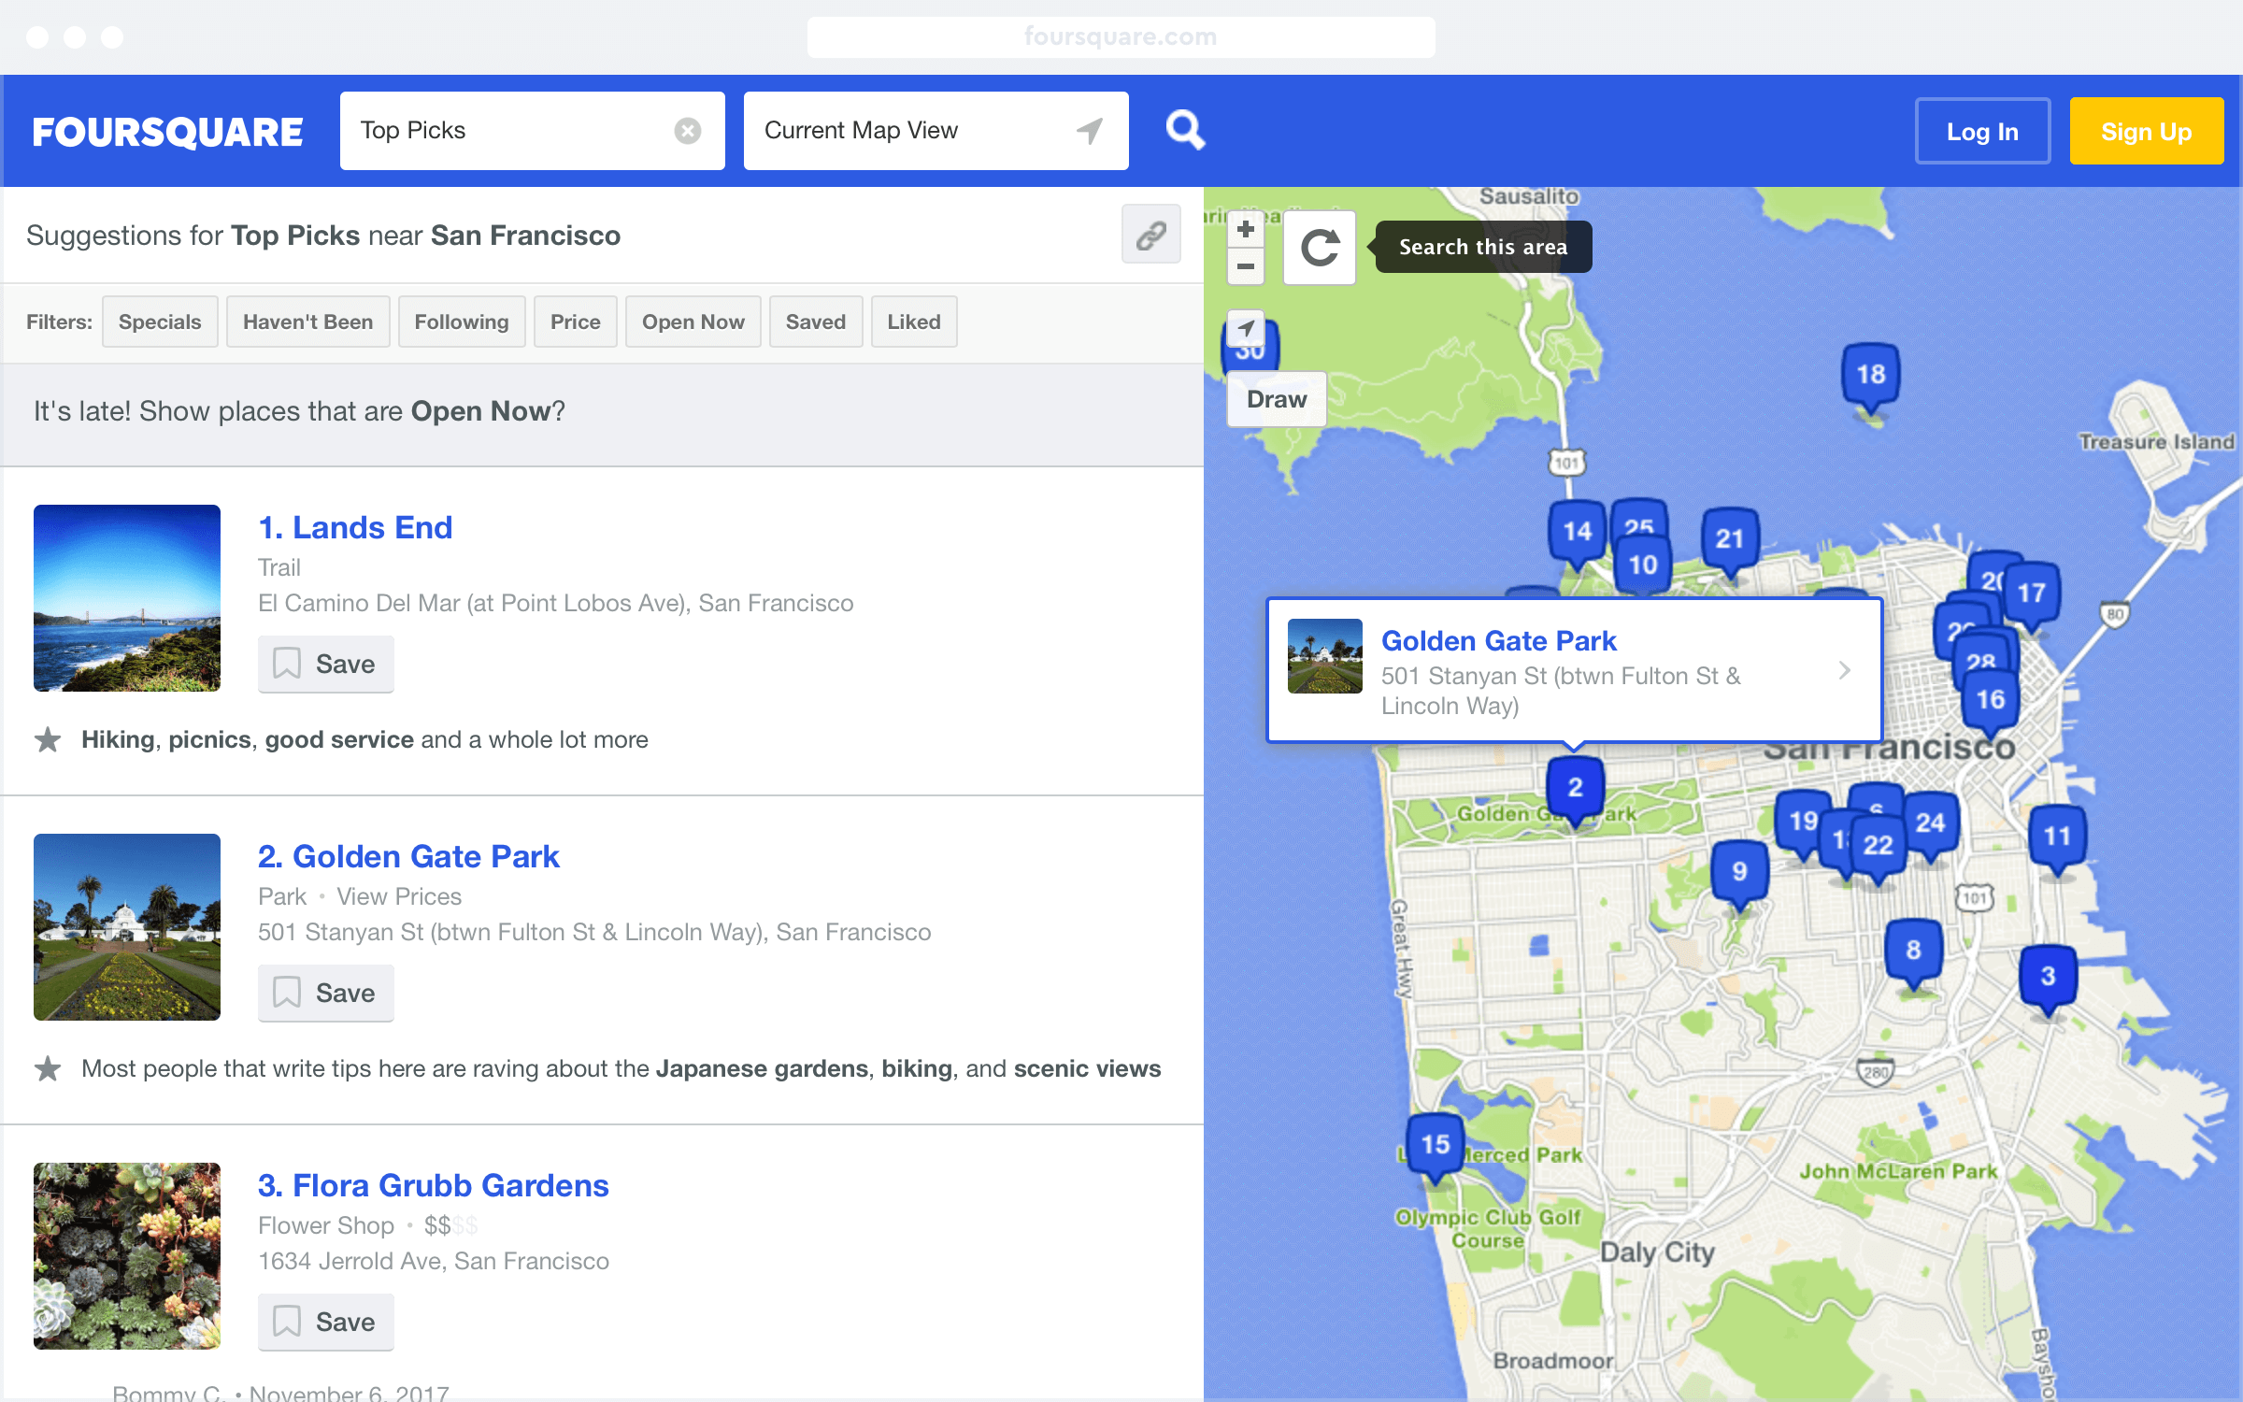Click the Golden Gate Park list thumbnail
Viewport: 2243px width, 1402px height.
(x=127, y=927)
